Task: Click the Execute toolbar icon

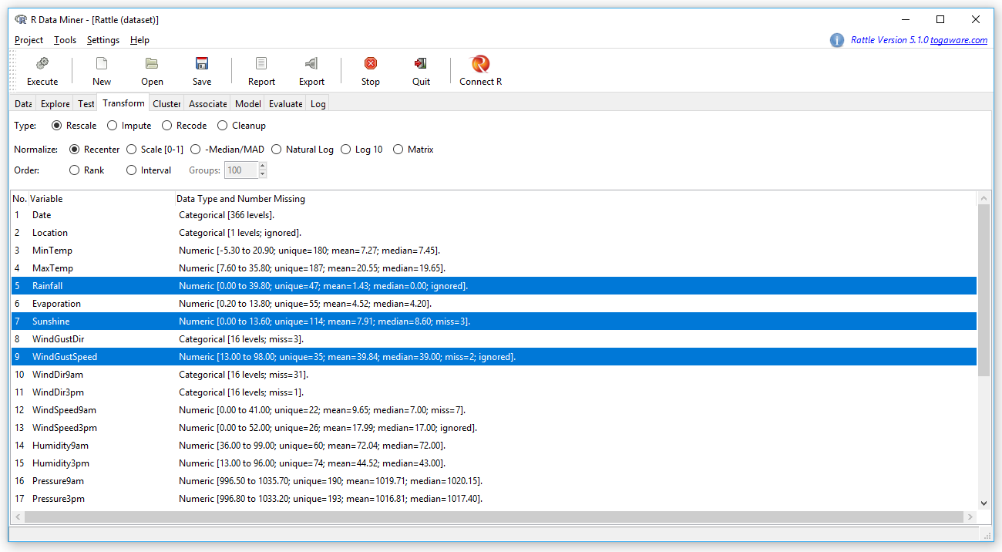Action: [x=42, y=70]
